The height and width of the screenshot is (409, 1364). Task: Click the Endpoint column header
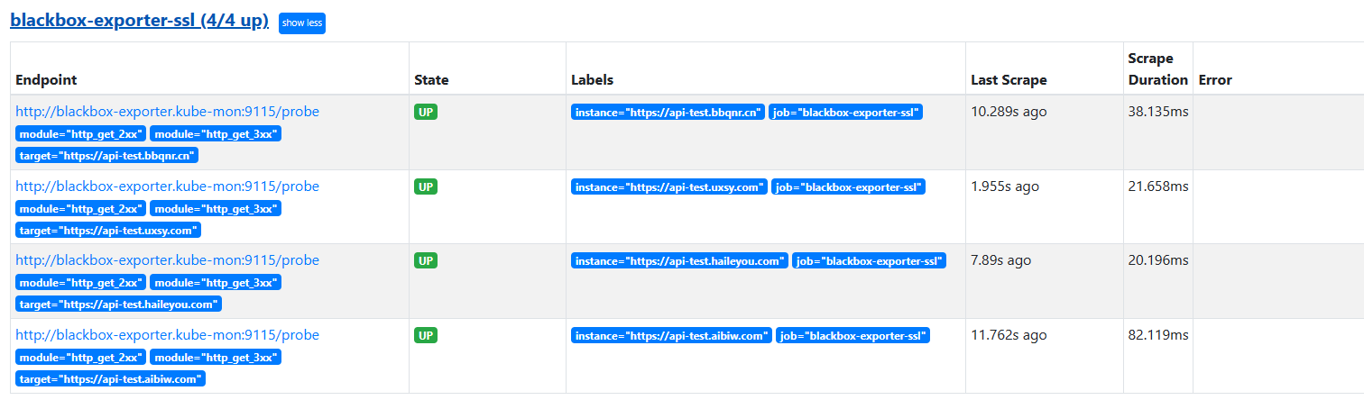(x=46, y=79)
